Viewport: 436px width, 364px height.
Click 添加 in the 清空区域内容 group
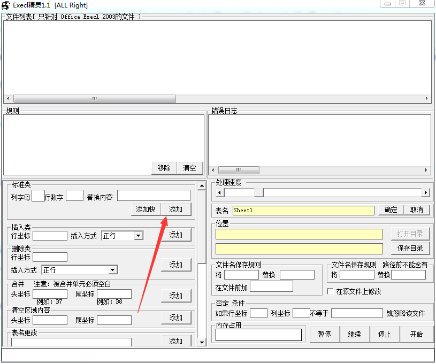(x=175, y=318)
